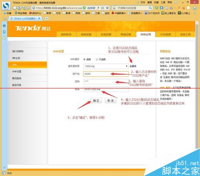The height and width of the screenshot is (176, 200).
Task: Open the 10个变态问 bookmark
Action: click(152, 13)
